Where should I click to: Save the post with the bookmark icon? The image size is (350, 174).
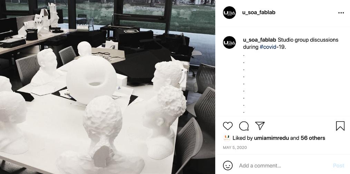(340, 126)
